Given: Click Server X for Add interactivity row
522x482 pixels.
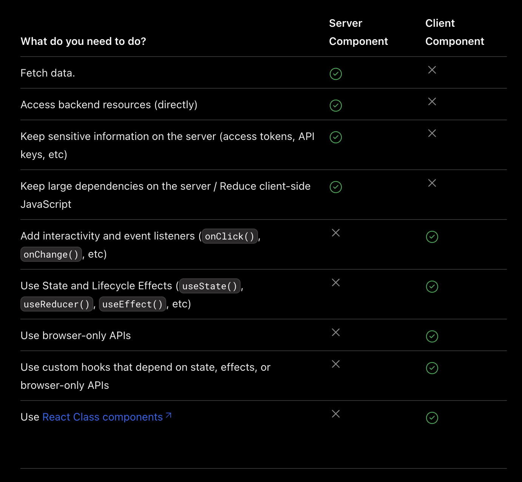Looking at the screenshot, I should [x=335, y=233].
